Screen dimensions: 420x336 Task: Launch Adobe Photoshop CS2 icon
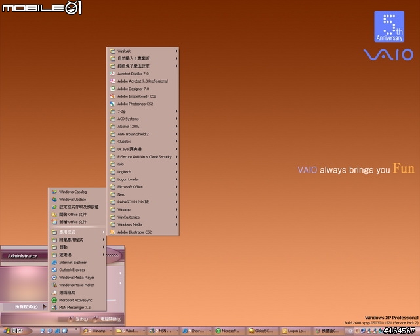point(113,104)
